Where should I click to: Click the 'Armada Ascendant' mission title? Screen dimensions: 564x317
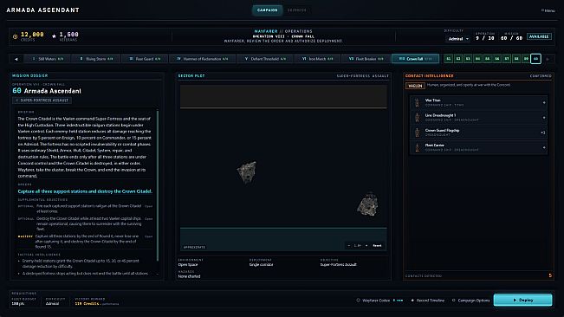52,91
